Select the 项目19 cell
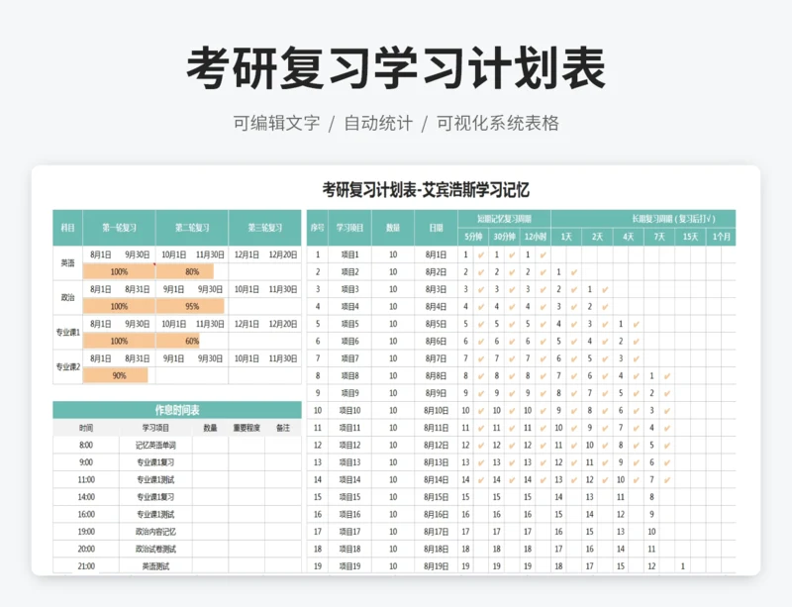The width and height of the screenshot is (792, 607). pos(349,566)
